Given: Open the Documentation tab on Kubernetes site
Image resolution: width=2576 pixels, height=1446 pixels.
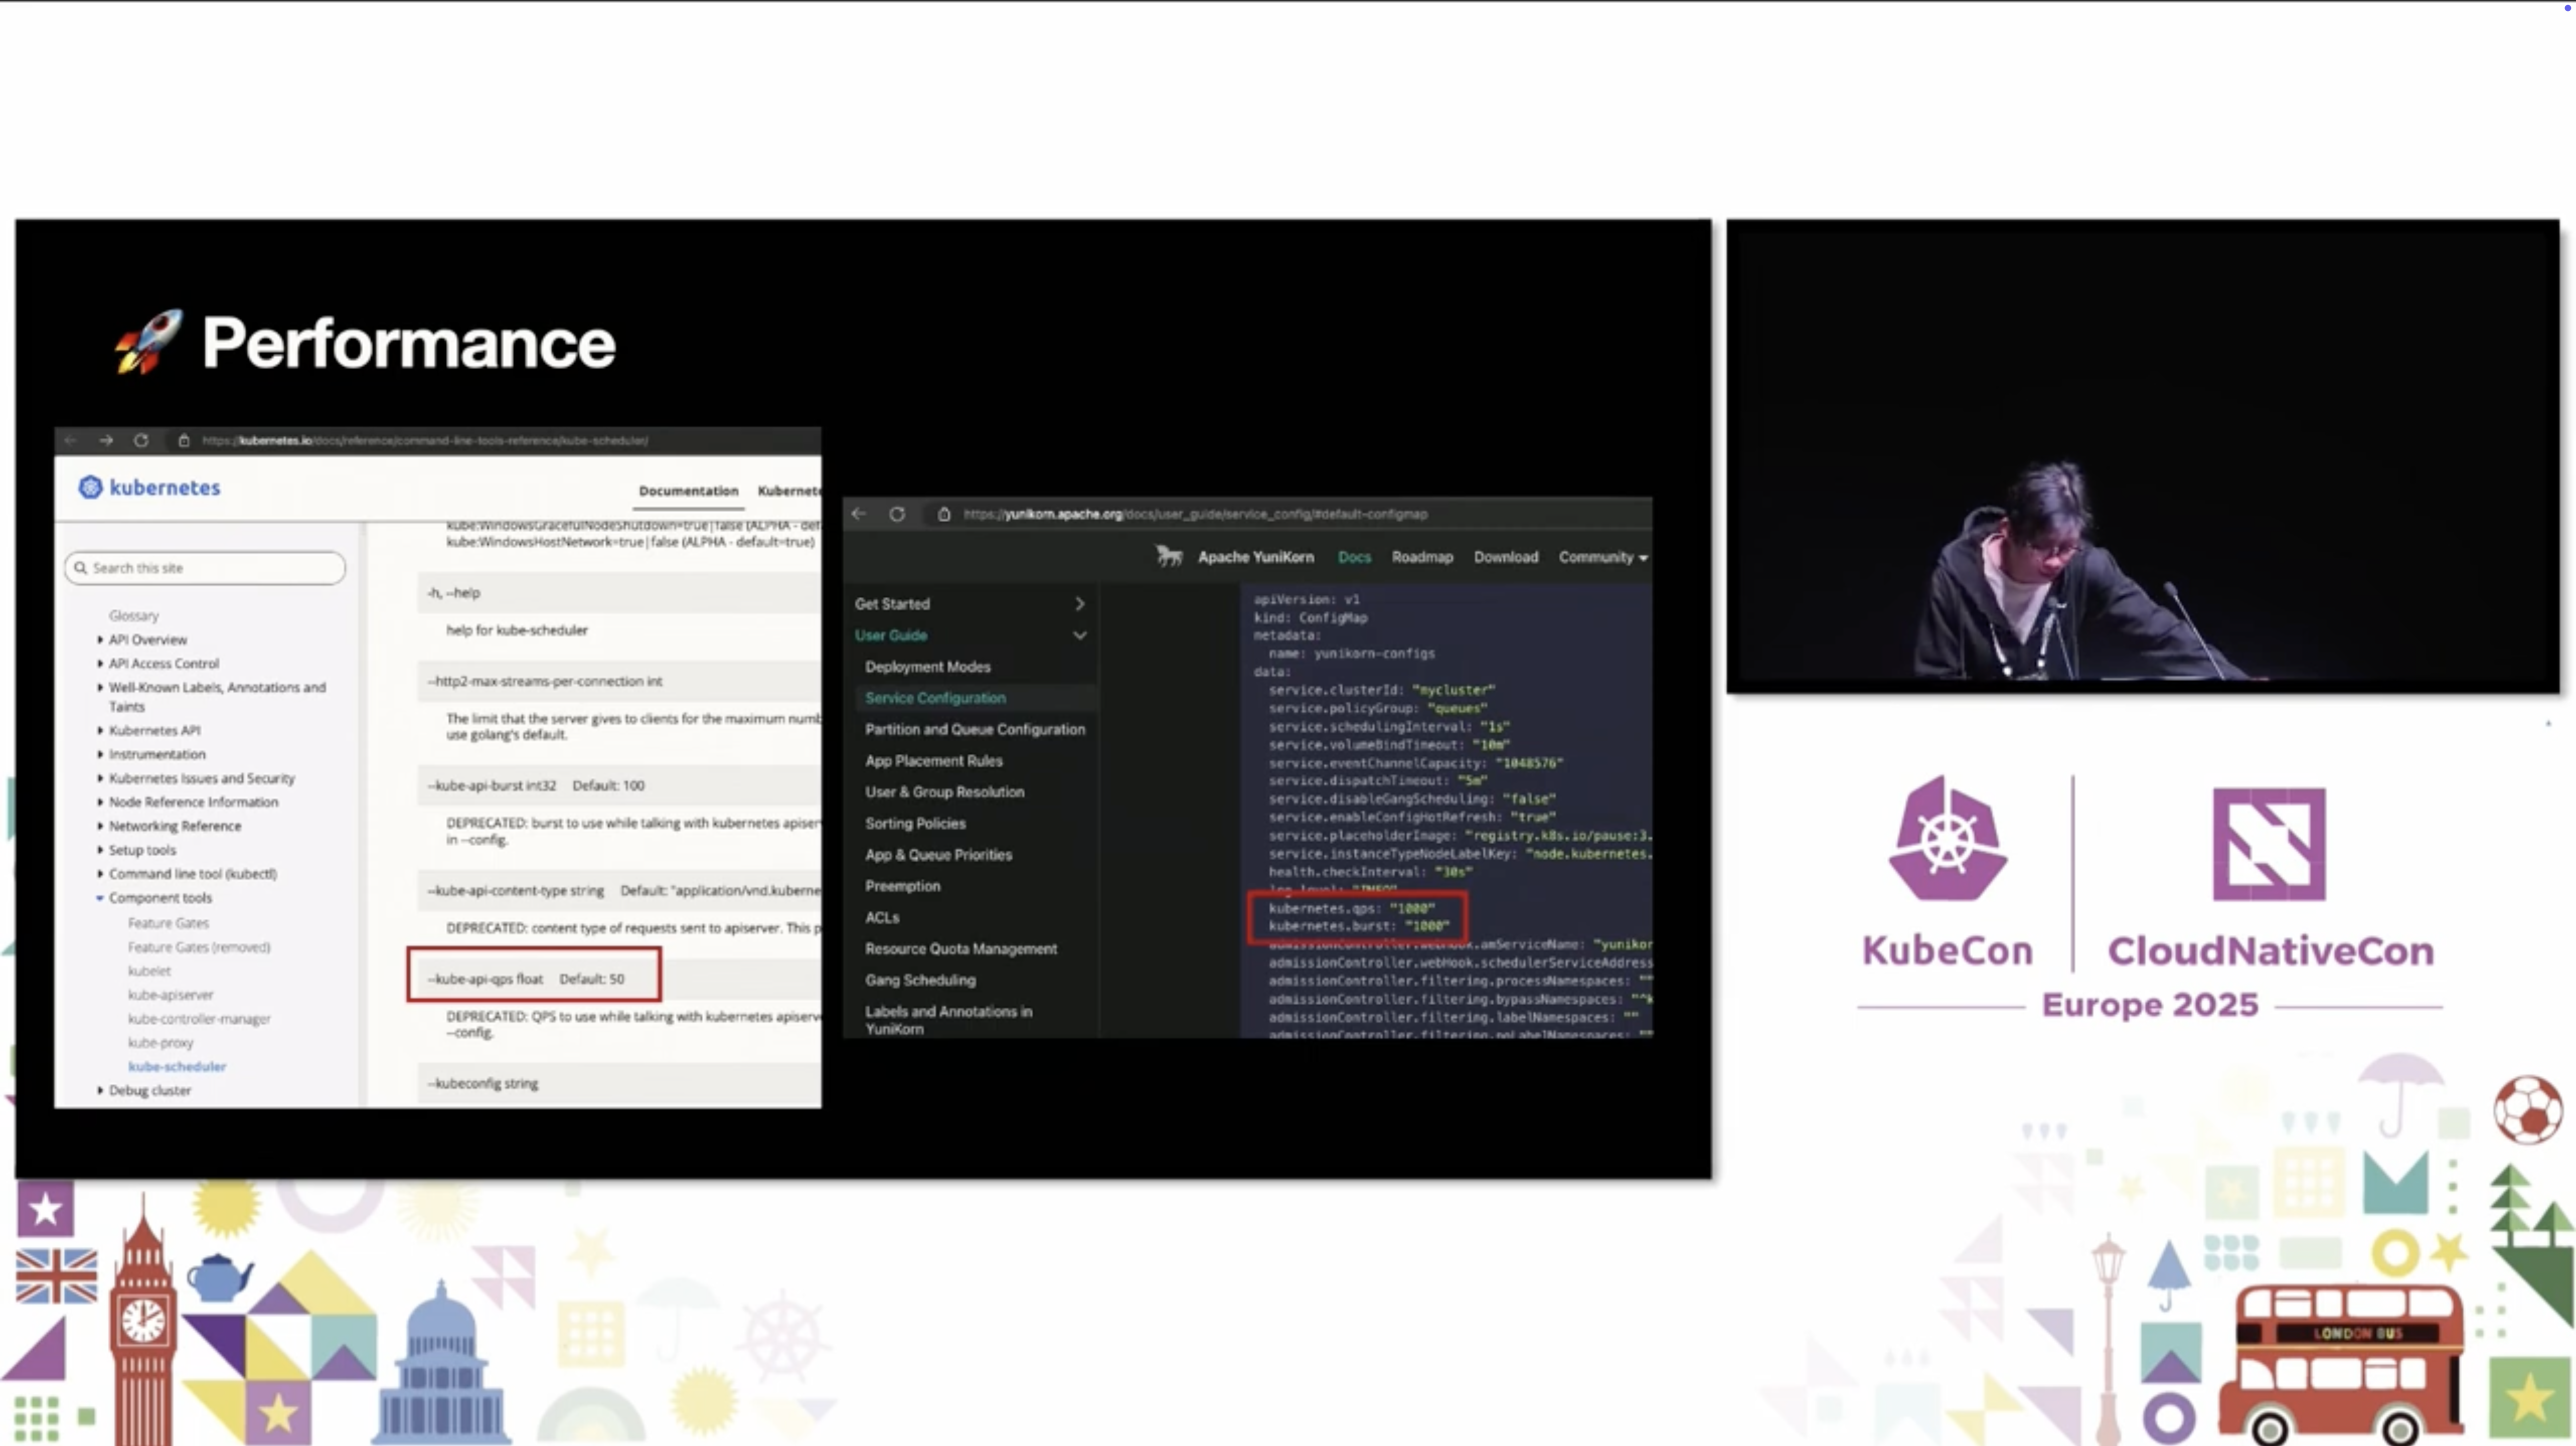Looking at the screenshot, I should point(688,491).
